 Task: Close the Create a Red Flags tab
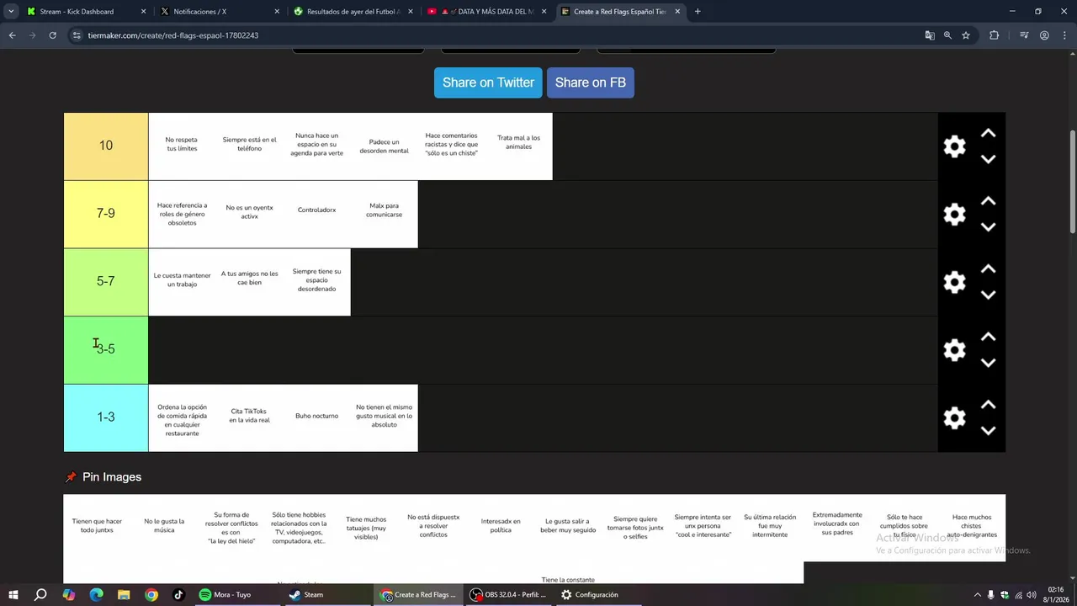point(677,12)
